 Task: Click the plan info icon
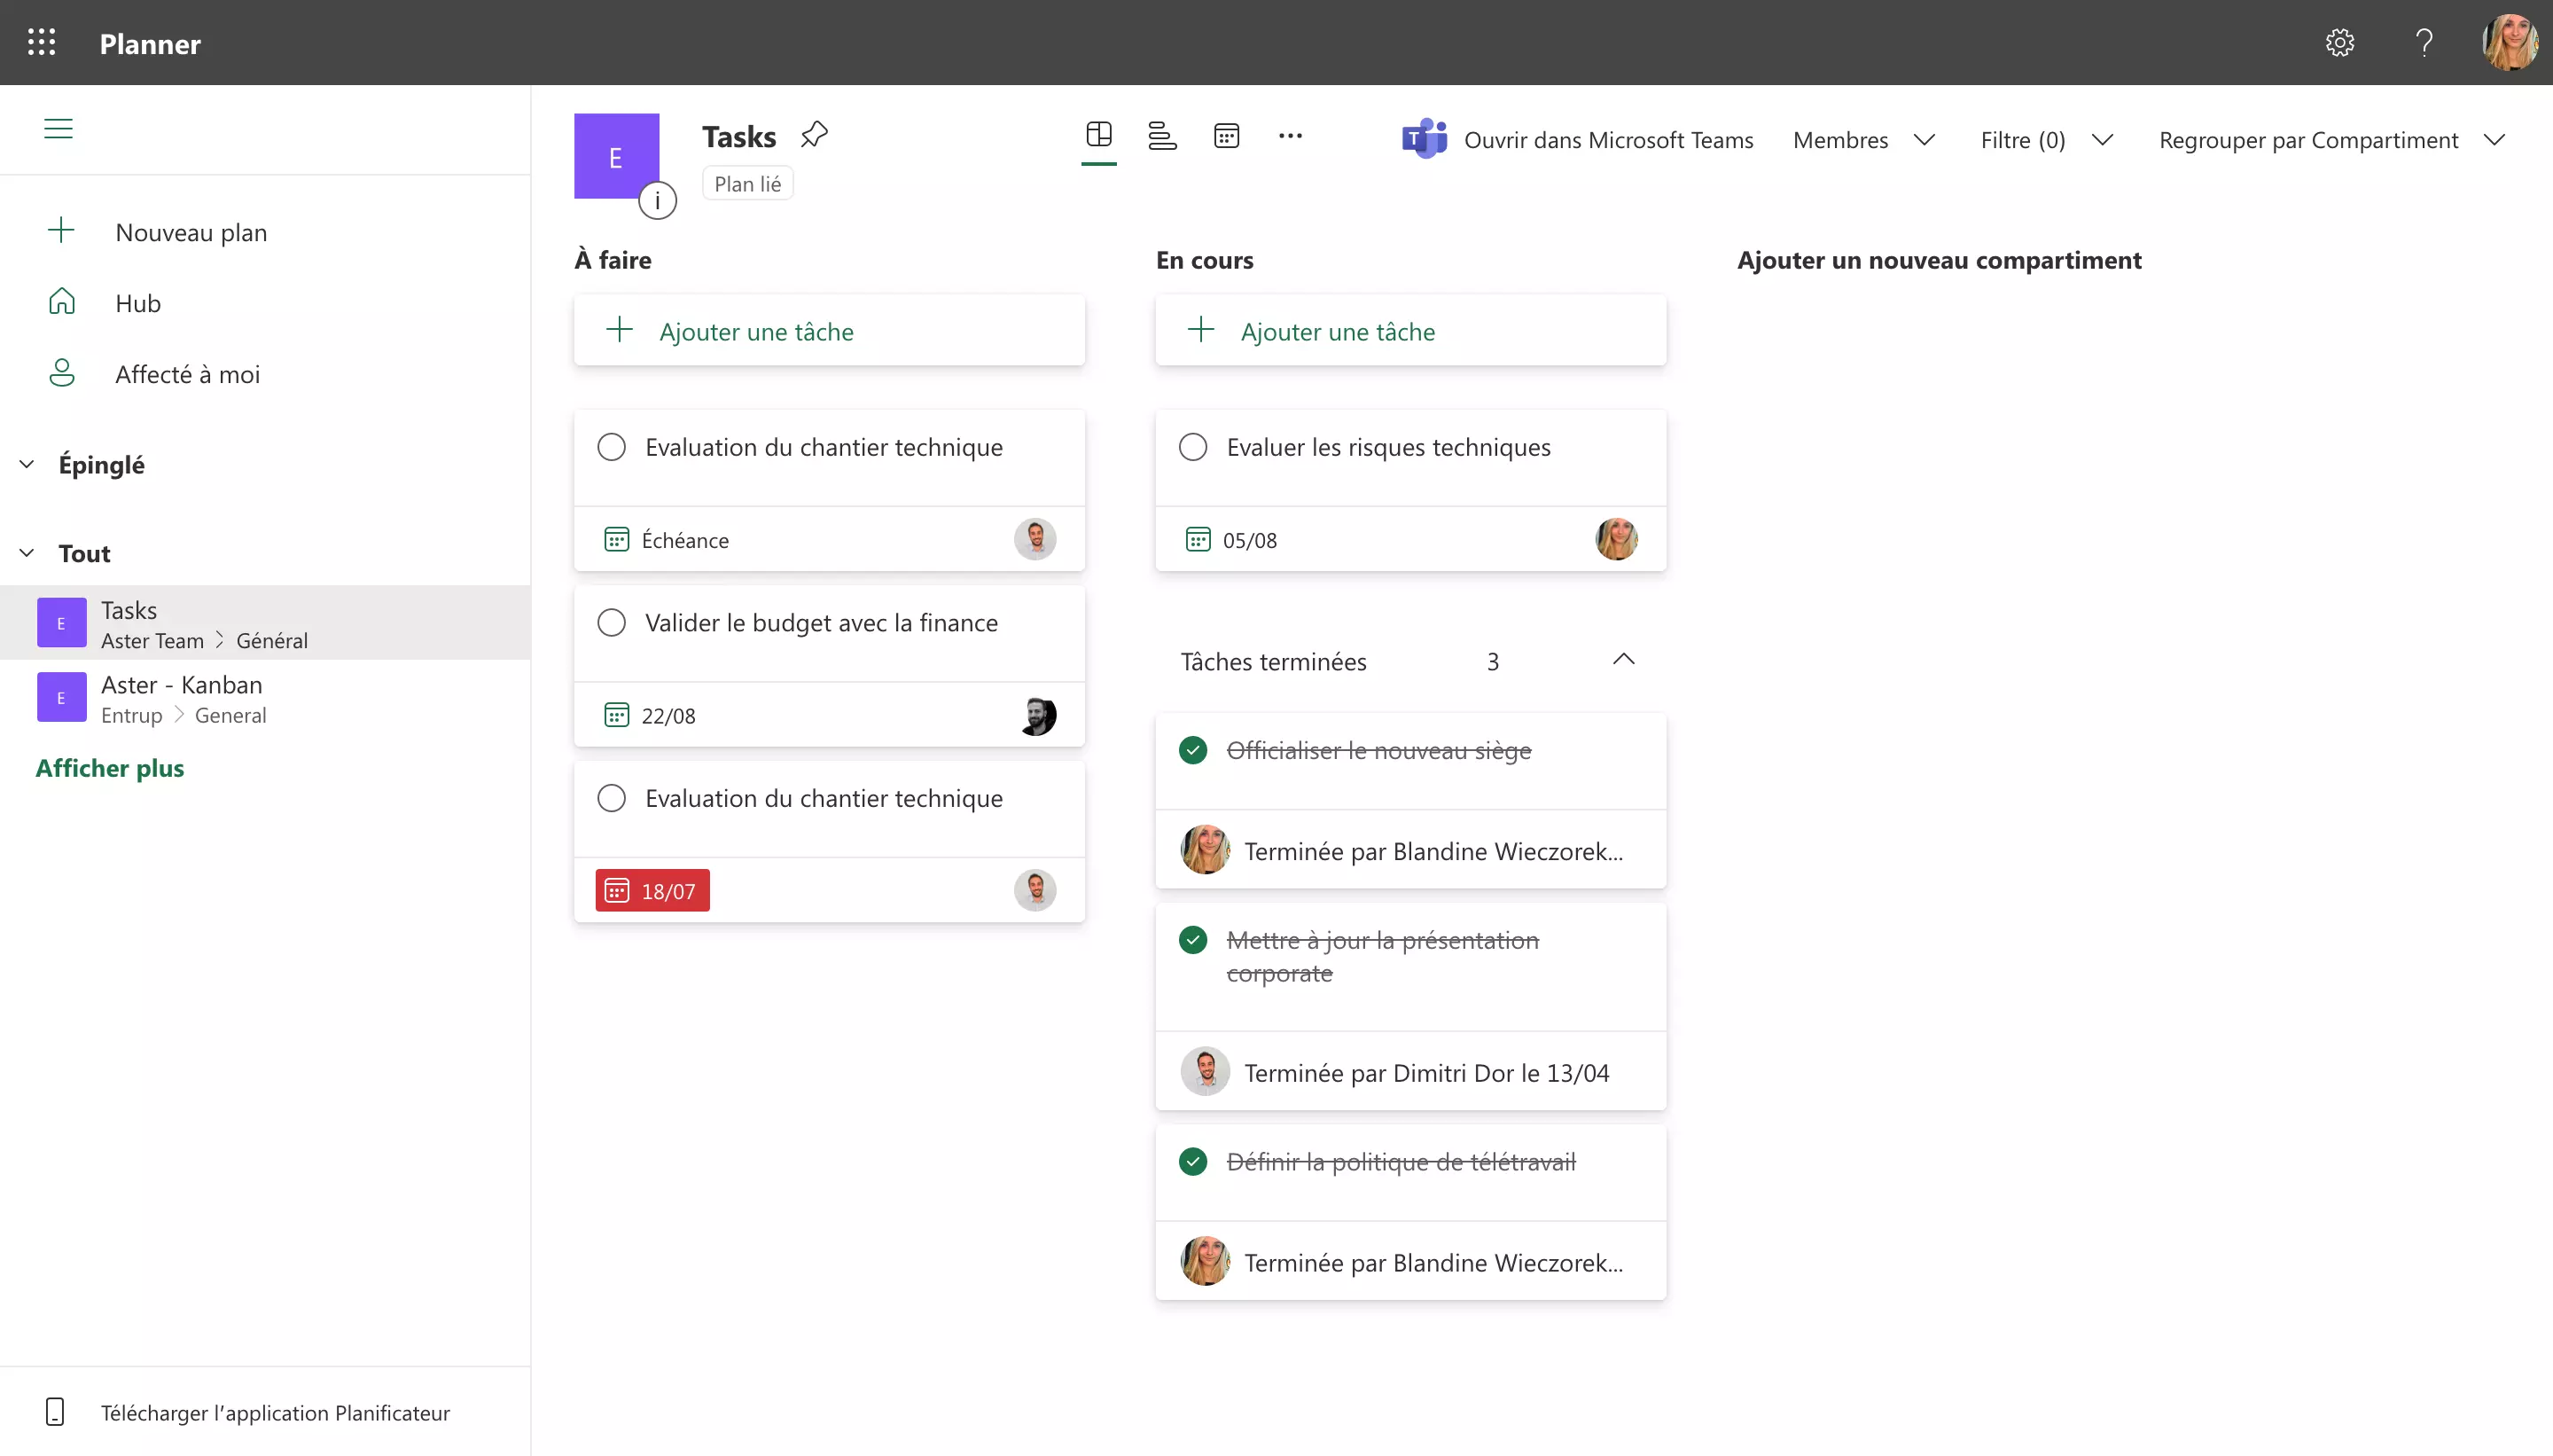tap(657, 201)
